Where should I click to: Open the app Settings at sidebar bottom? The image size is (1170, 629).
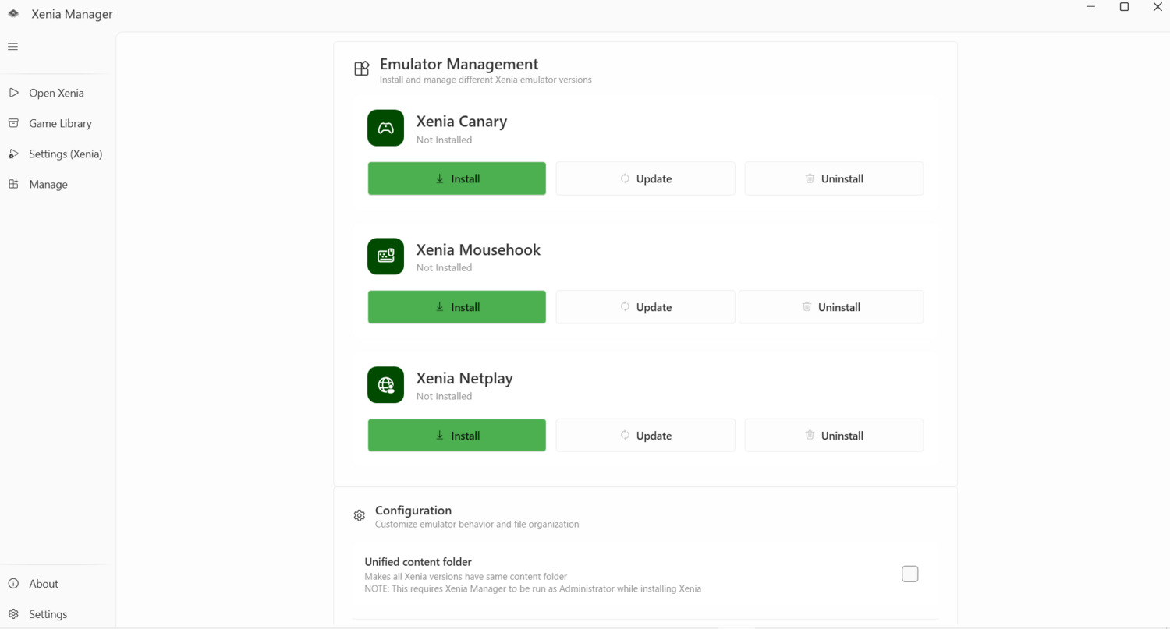[48, 614]
